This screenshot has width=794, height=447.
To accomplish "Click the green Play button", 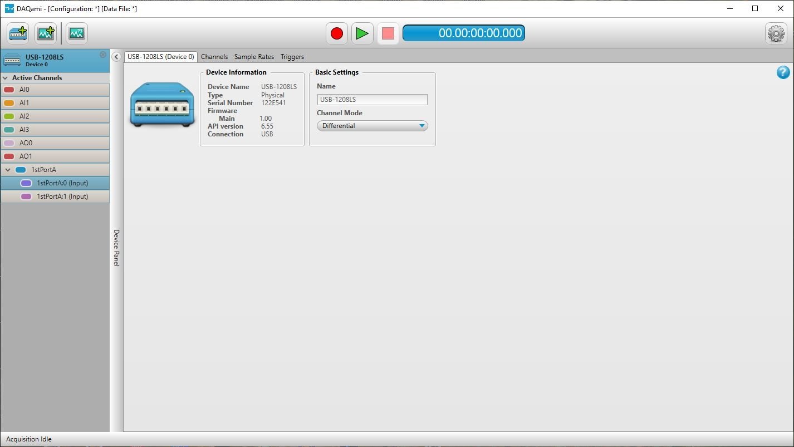I will point(362,33).
